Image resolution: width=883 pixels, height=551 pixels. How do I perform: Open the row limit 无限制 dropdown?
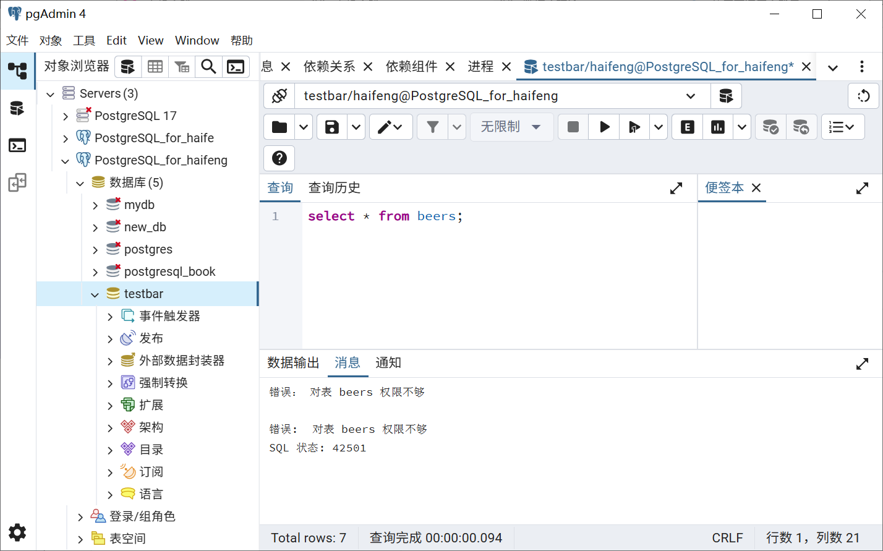tap(511, 127)
